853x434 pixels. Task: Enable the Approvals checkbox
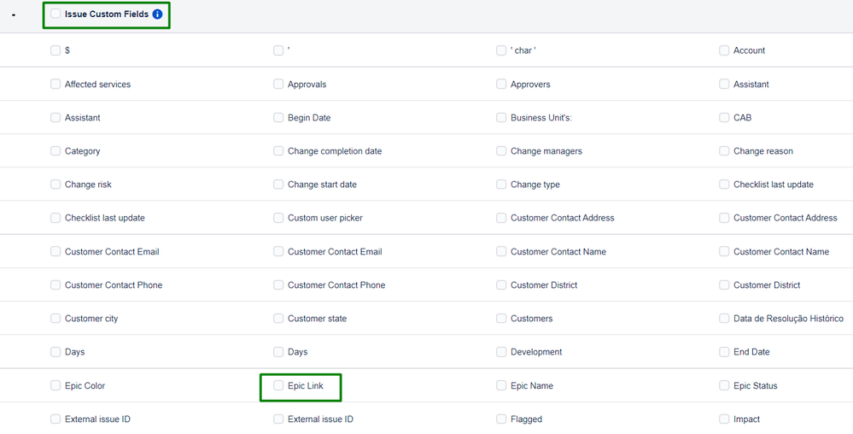278,85
